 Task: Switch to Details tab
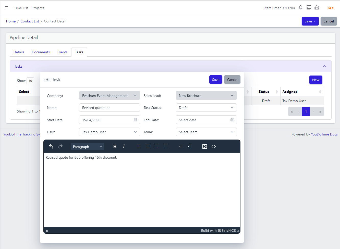click(19, 52)
